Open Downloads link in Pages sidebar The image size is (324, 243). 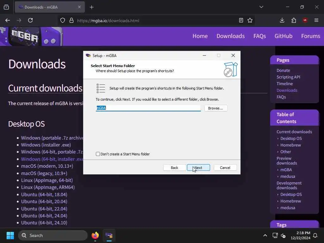(287, 90)
